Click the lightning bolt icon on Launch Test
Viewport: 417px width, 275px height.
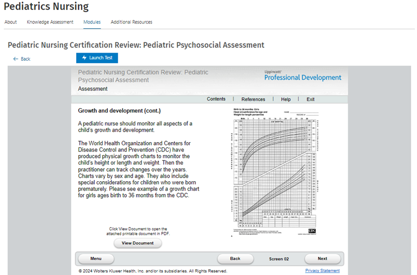(84, 58)
